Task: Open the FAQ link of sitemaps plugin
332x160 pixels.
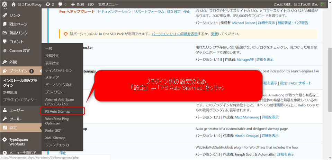Action: click(x=293, y=83)
